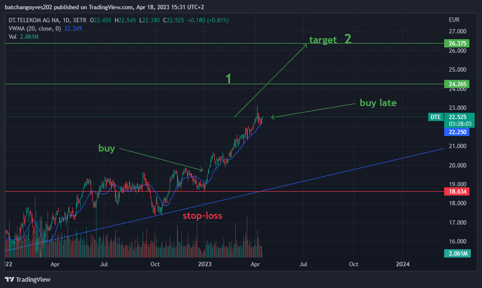Click the 'target 2' text annotation
This screenshot has width=482, height=288.
click(x=330, y=39)
